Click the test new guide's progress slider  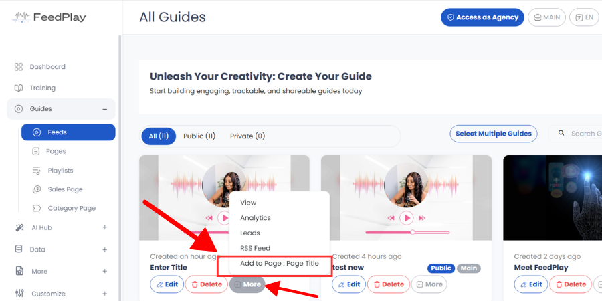(407, 232)
